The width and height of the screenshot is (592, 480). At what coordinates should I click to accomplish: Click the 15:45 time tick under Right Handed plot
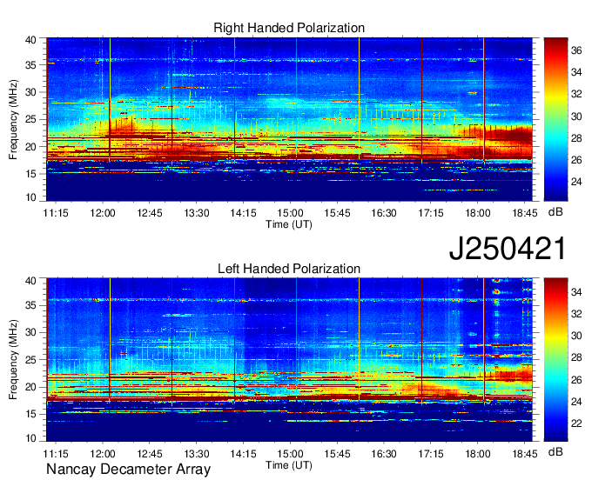click(337, 213)
